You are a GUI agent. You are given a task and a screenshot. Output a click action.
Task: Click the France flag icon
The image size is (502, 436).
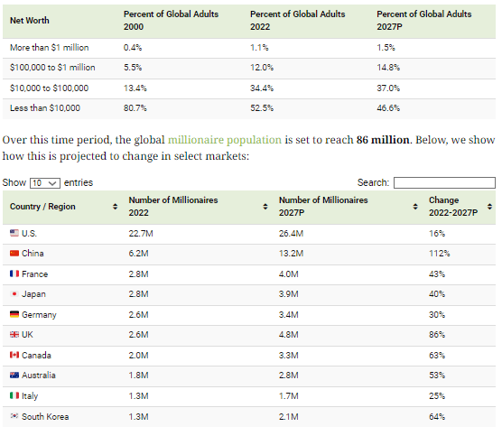(x=14, y=274)
